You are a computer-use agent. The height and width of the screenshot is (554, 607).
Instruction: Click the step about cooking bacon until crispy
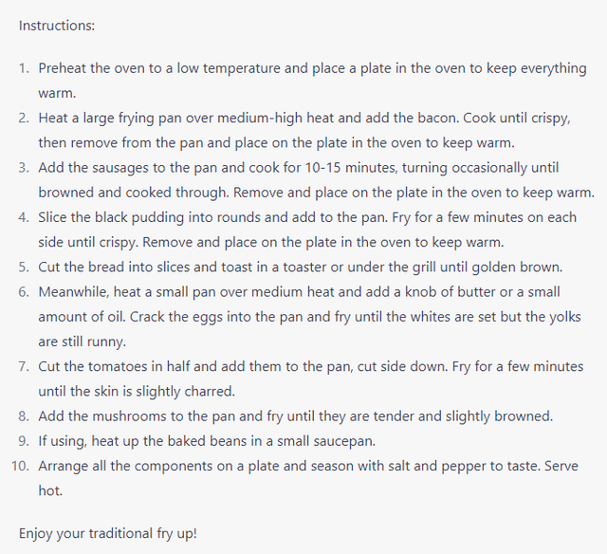304,130
